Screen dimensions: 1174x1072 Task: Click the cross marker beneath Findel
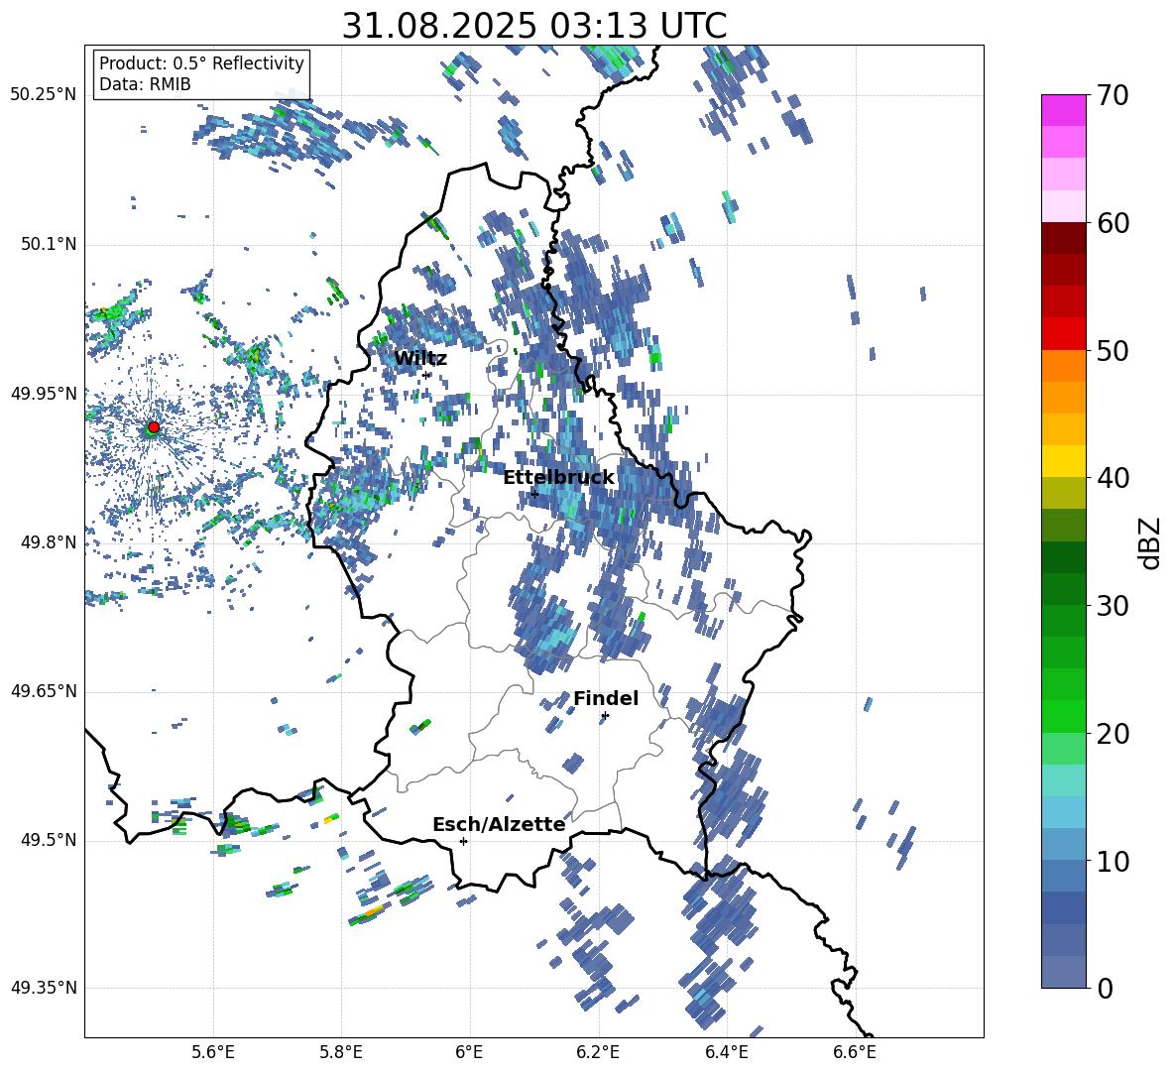tap(605, 716)
